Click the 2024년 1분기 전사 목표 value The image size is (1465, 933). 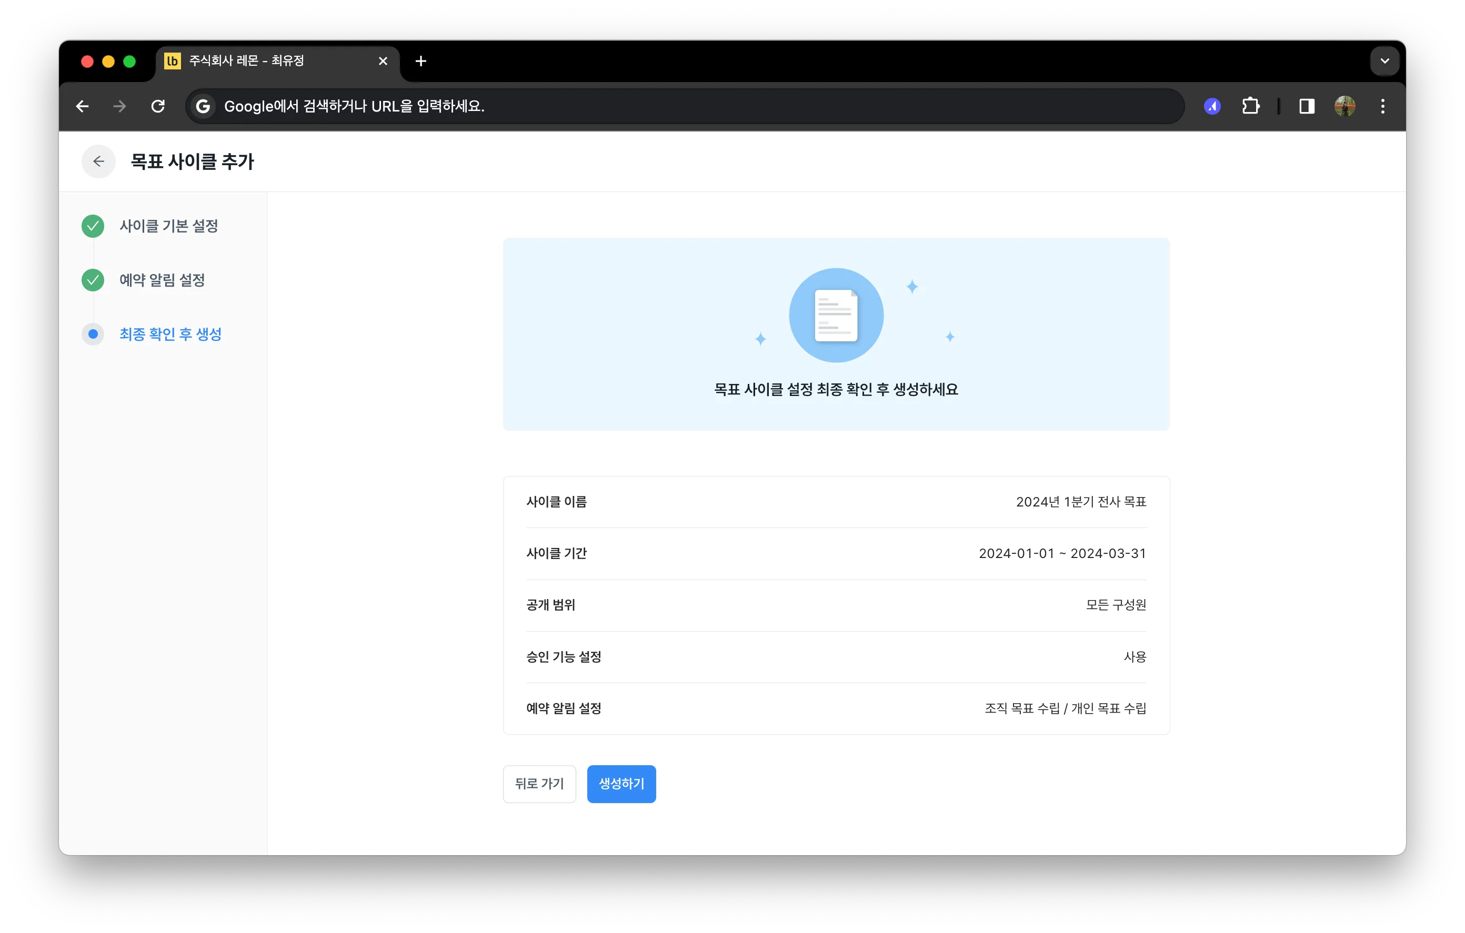click(x=1081, y=502)
